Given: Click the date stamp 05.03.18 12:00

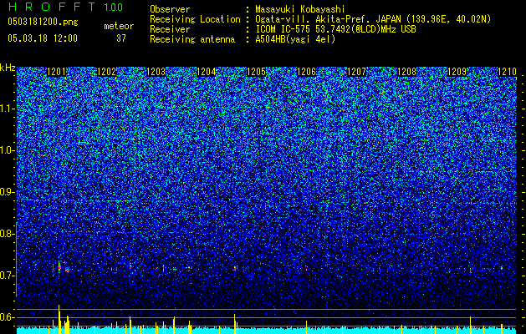Looking at the screenshot, I should [43, 38].
